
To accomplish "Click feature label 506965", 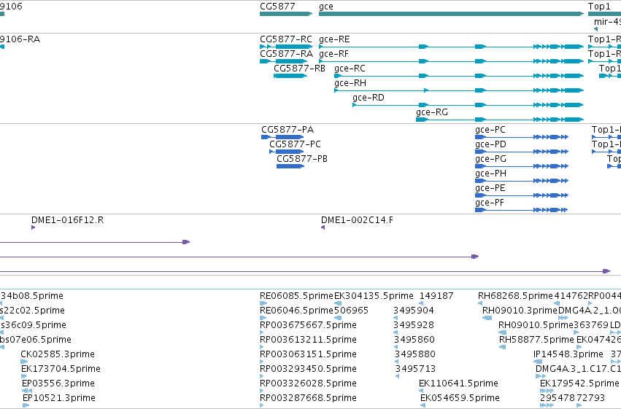I will 351,311.
